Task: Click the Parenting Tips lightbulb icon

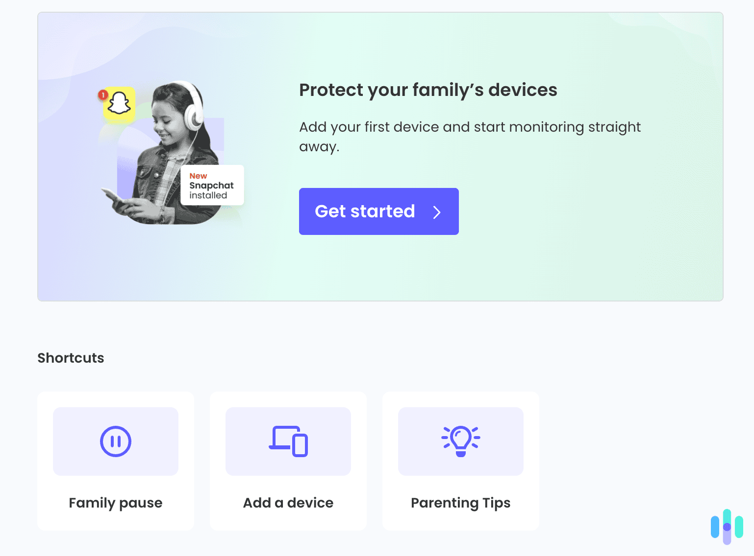Action: click(461, 440)
